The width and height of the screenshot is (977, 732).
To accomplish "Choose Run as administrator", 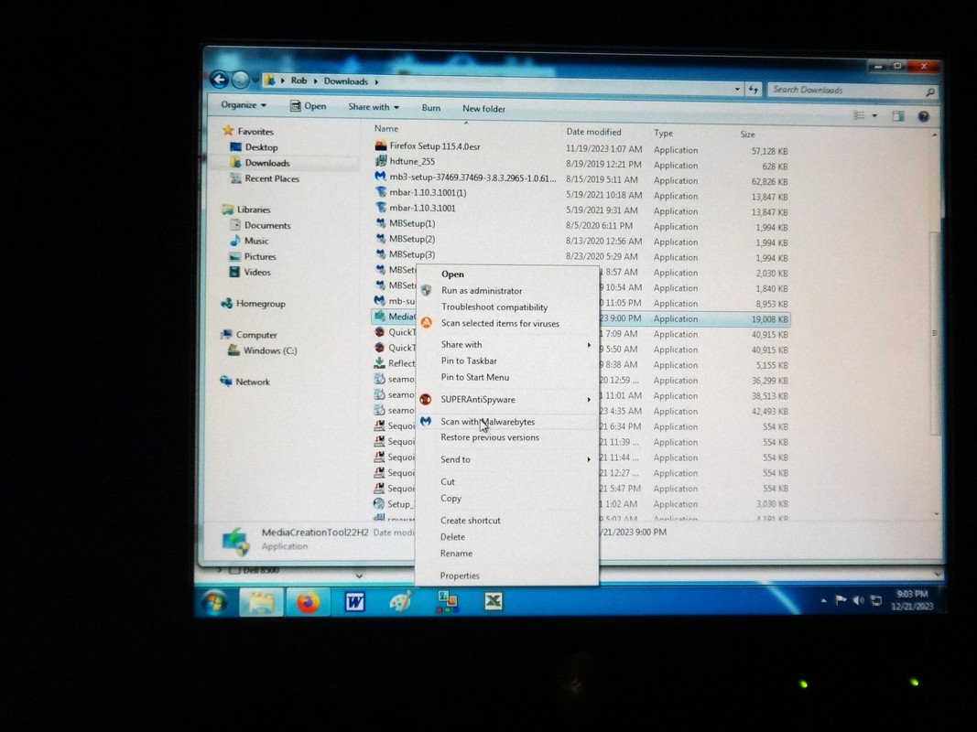I will pos(482,291).
